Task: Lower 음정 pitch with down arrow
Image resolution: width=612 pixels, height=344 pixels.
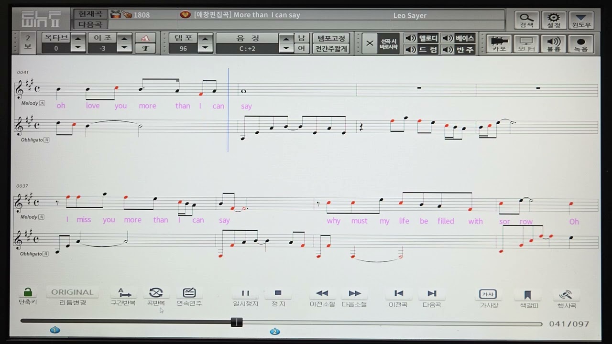Action: click(x=286, y=48)
